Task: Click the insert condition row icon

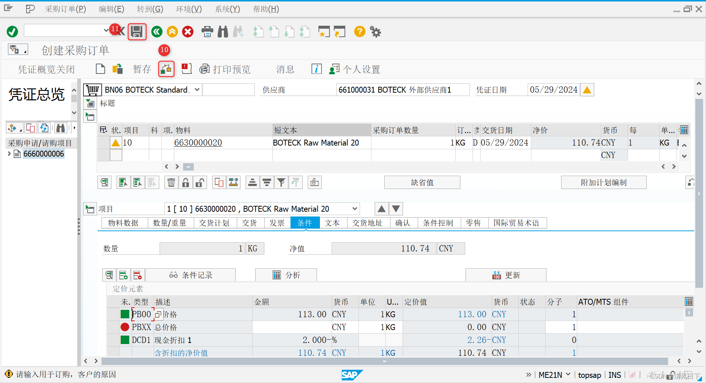Action: click(123, 275)
